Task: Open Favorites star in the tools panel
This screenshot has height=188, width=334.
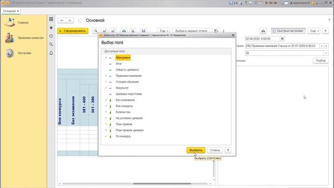Action: (x=51, y=28)
